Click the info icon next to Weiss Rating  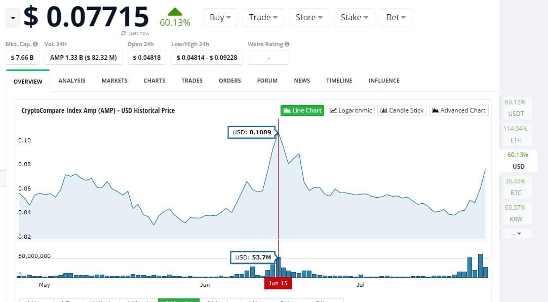287,44
